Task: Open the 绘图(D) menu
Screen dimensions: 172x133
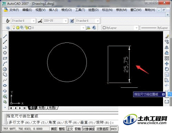Action: tap(94, 10)
